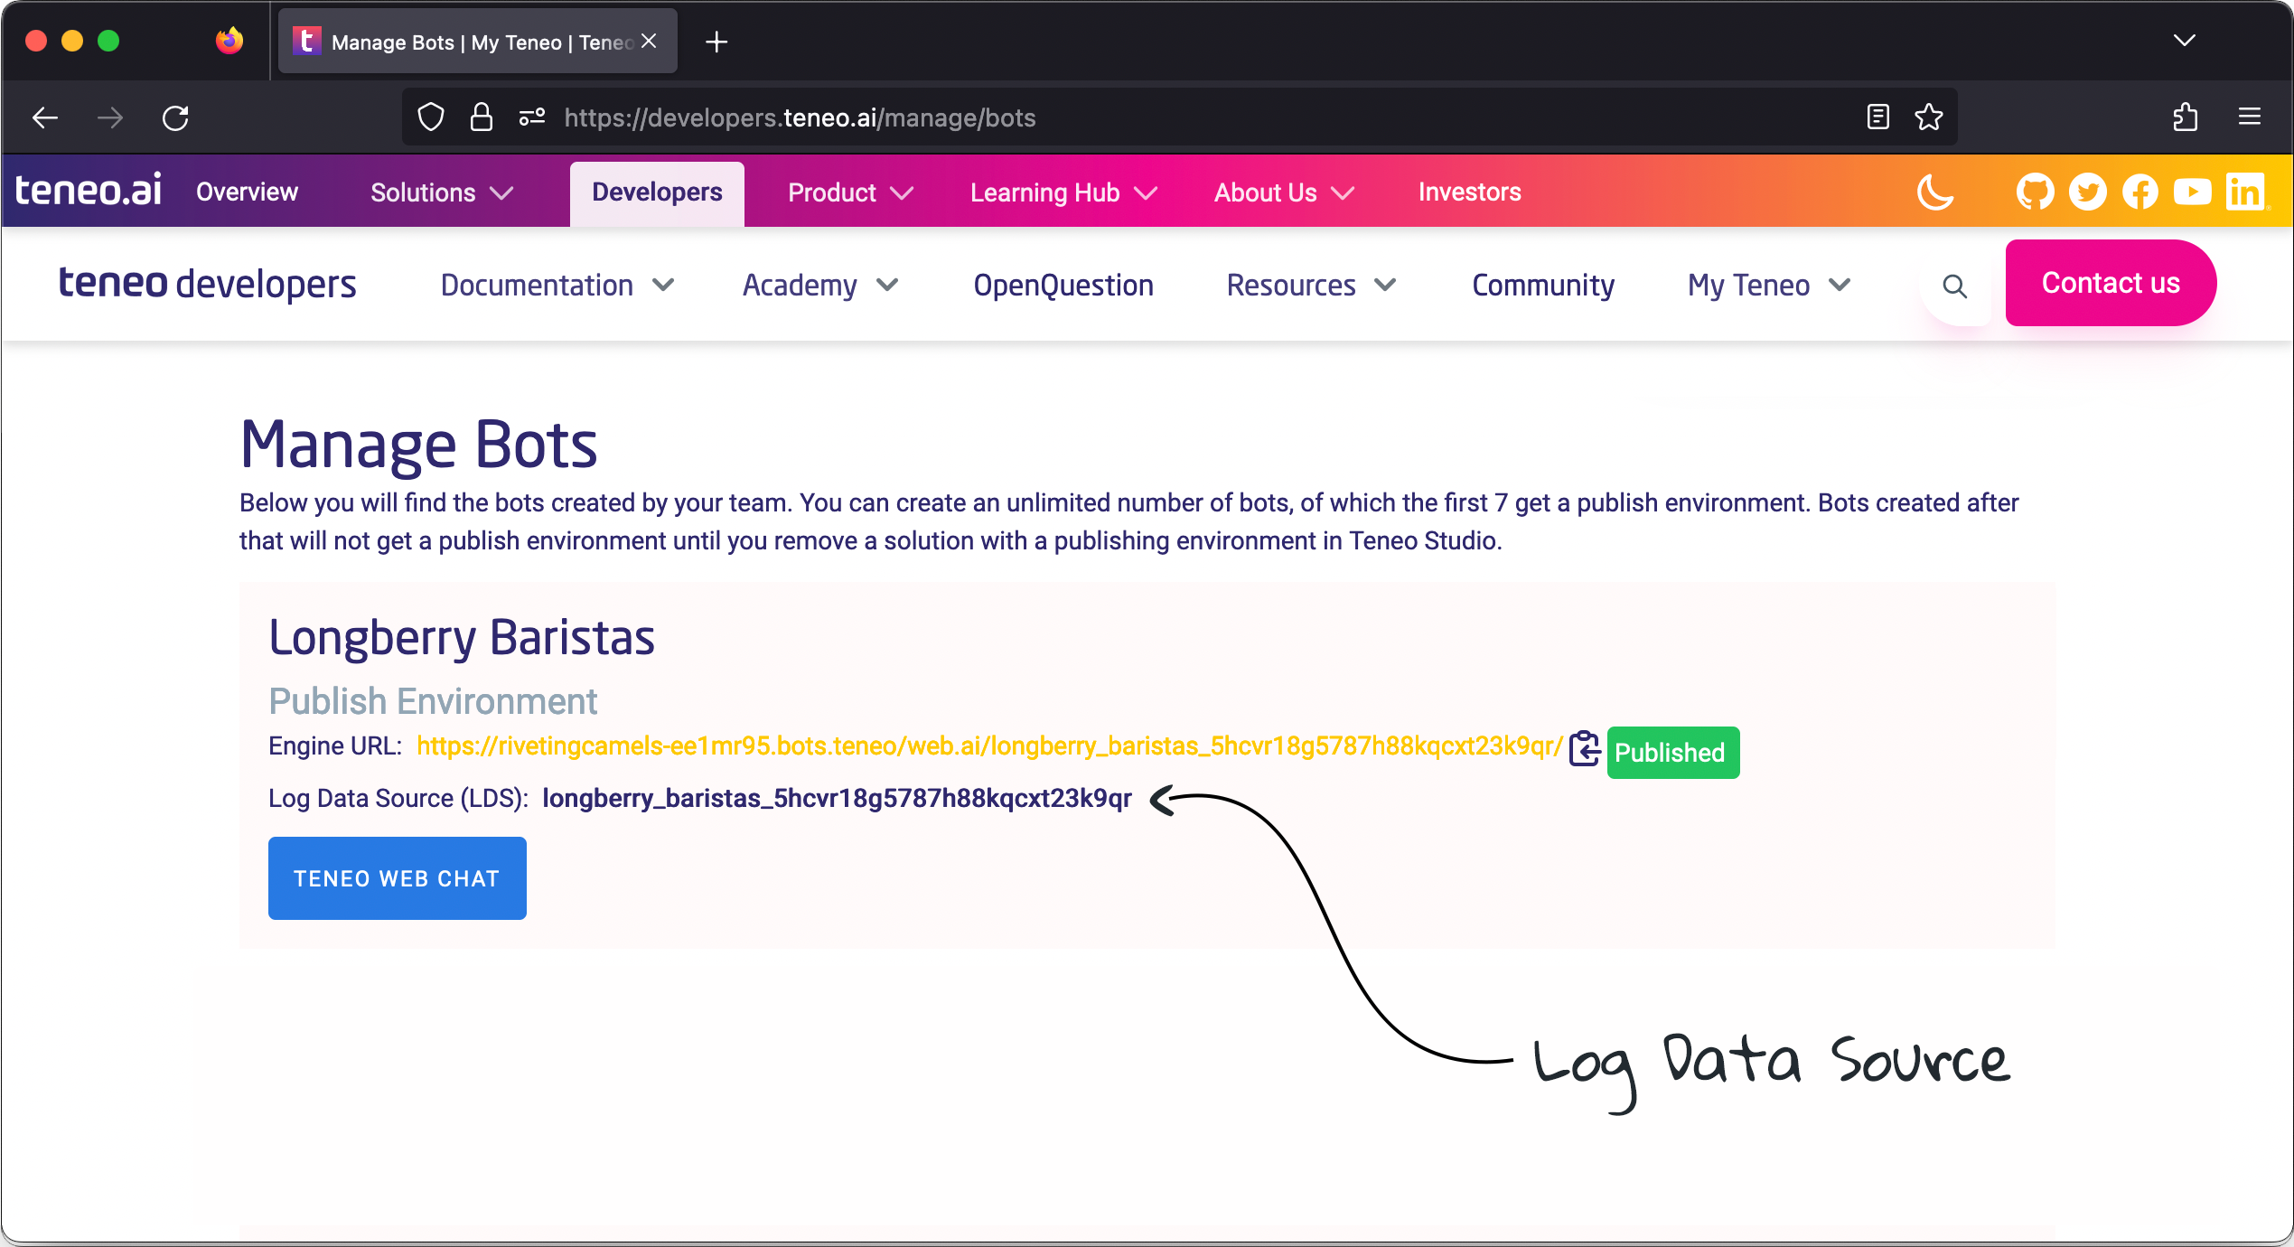Reload the page with the refresh icon
Viewport: 2294px width, 1247px height.
[175, 117]
